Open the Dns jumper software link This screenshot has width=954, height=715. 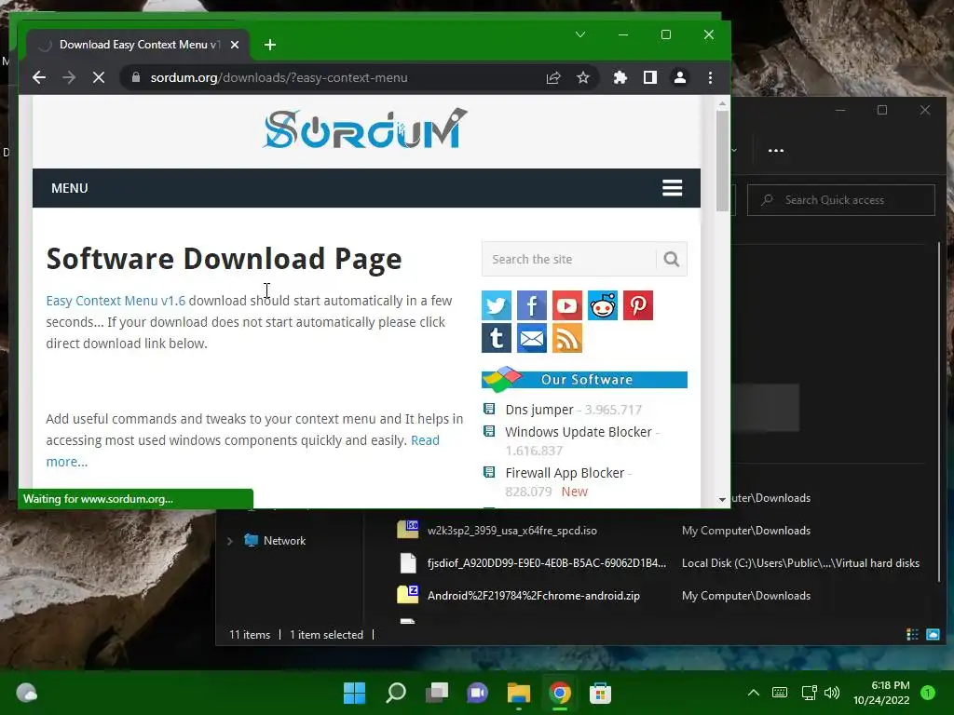click(539, 410)
